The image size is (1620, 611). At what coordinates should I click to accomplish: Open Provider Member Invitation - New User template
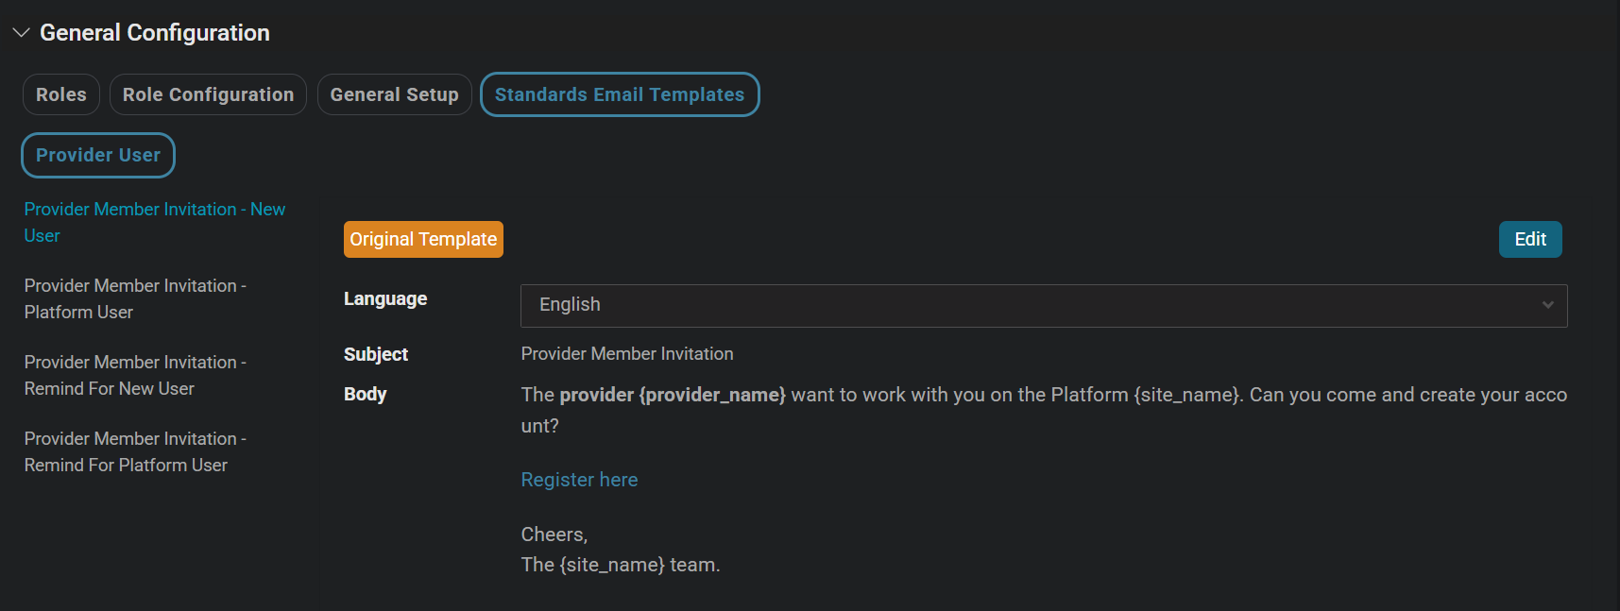(x=154, y=222)
